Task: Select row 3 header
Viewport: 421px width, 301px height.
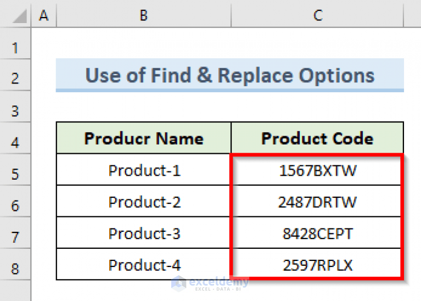Action: point(15,107)
